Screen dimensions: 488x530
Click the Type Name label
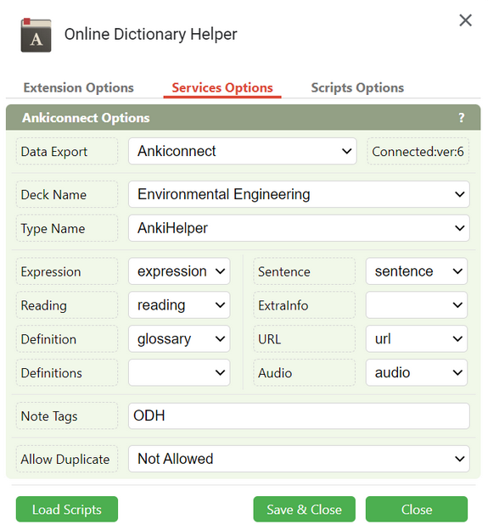67,228
